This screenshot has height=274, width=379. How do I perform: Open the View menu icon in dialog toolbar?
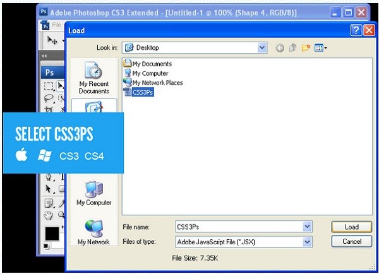click(320, 48)
